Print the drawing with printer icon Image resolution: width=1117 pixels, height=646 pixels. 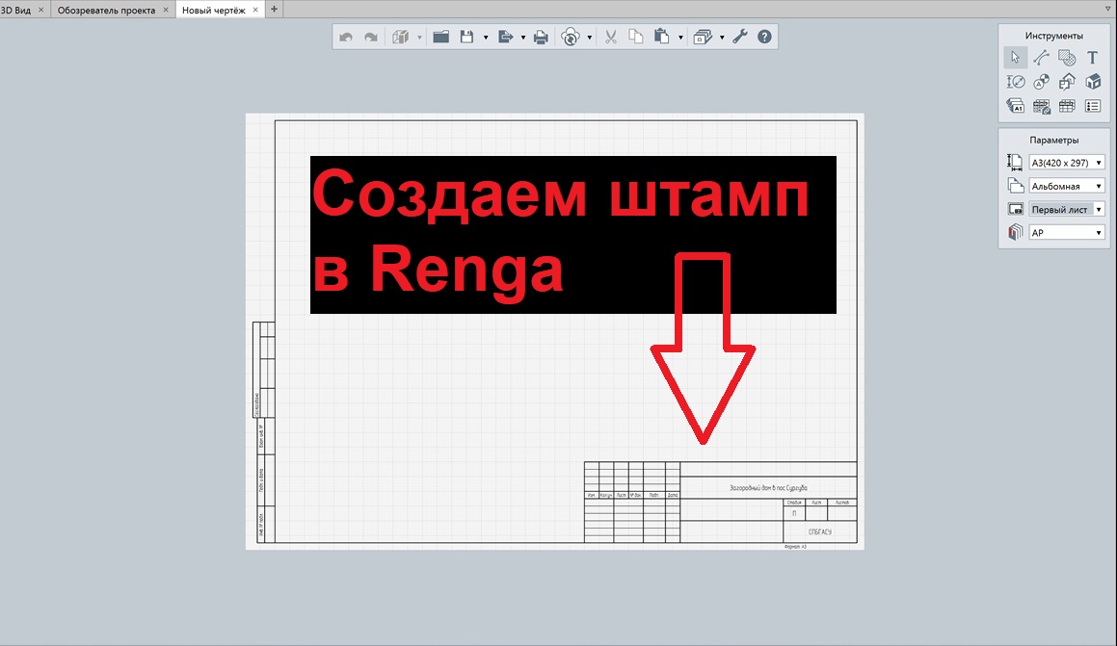pos(541,37)
